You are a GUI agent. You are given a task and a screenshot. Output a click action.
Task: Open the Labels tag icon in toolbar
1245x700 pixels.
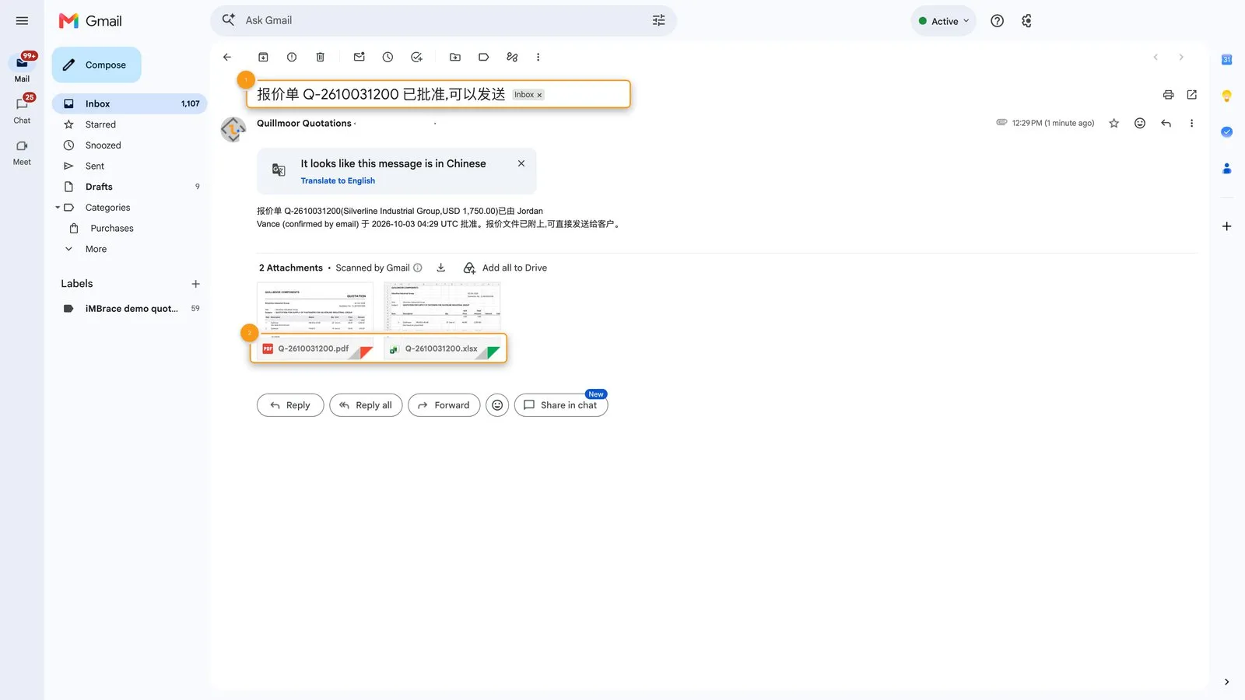point(484,57)
